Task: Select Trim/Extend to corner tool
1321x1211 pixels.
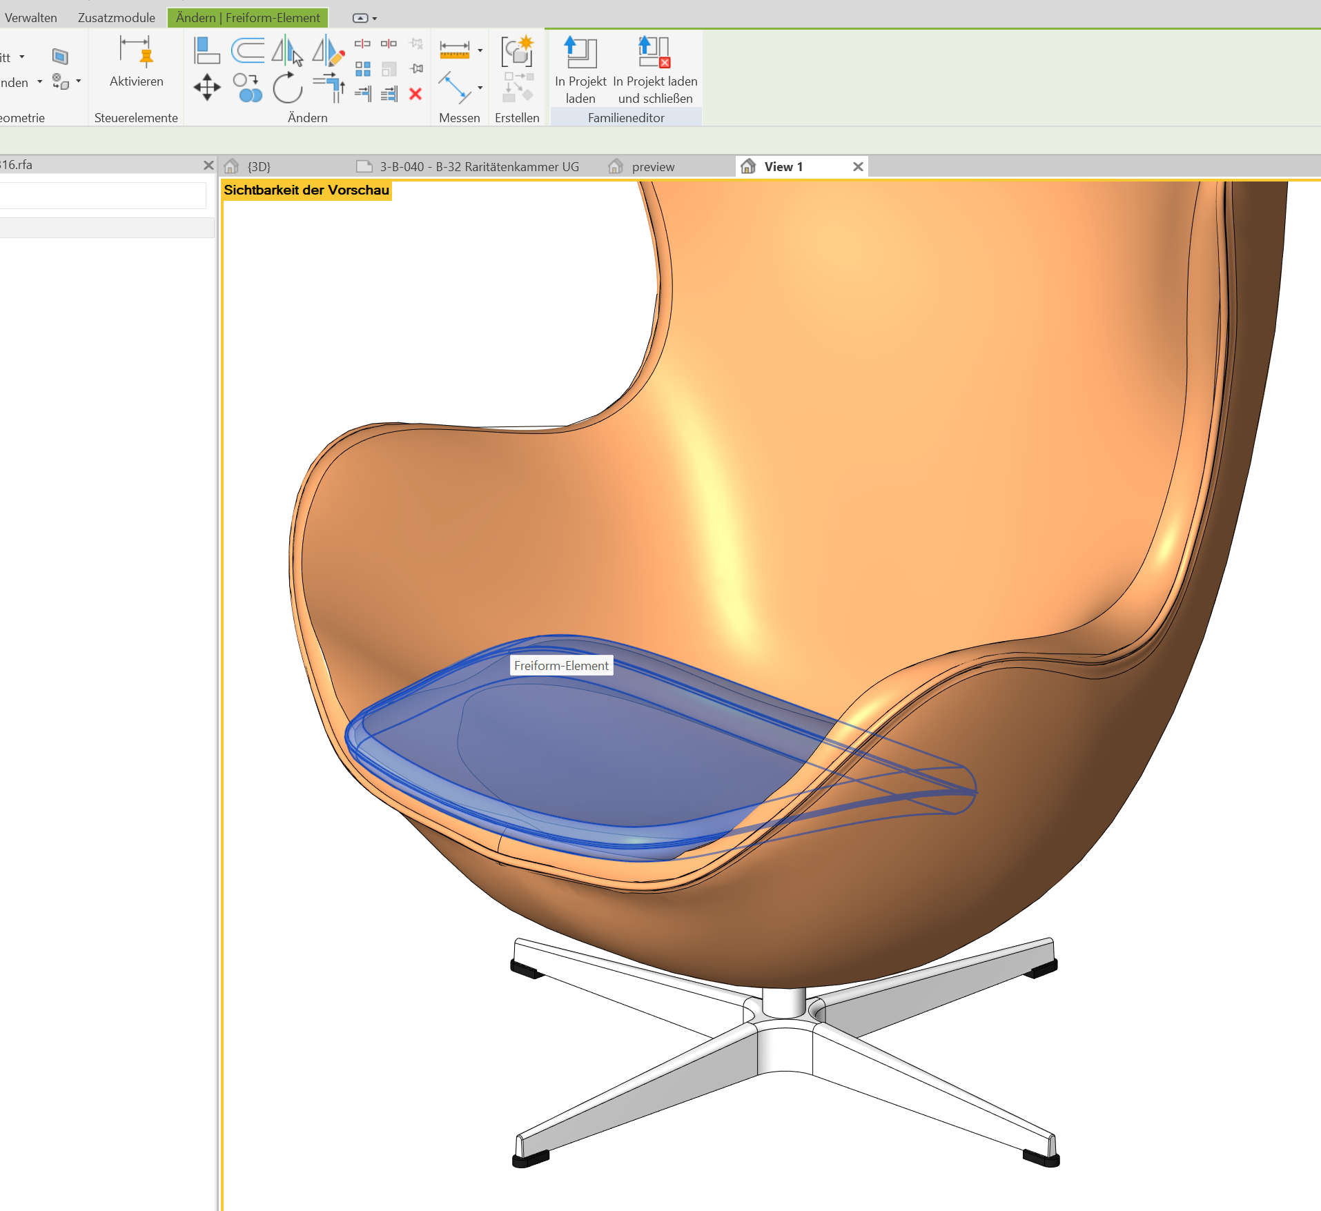Action: (x=329, y=88)
